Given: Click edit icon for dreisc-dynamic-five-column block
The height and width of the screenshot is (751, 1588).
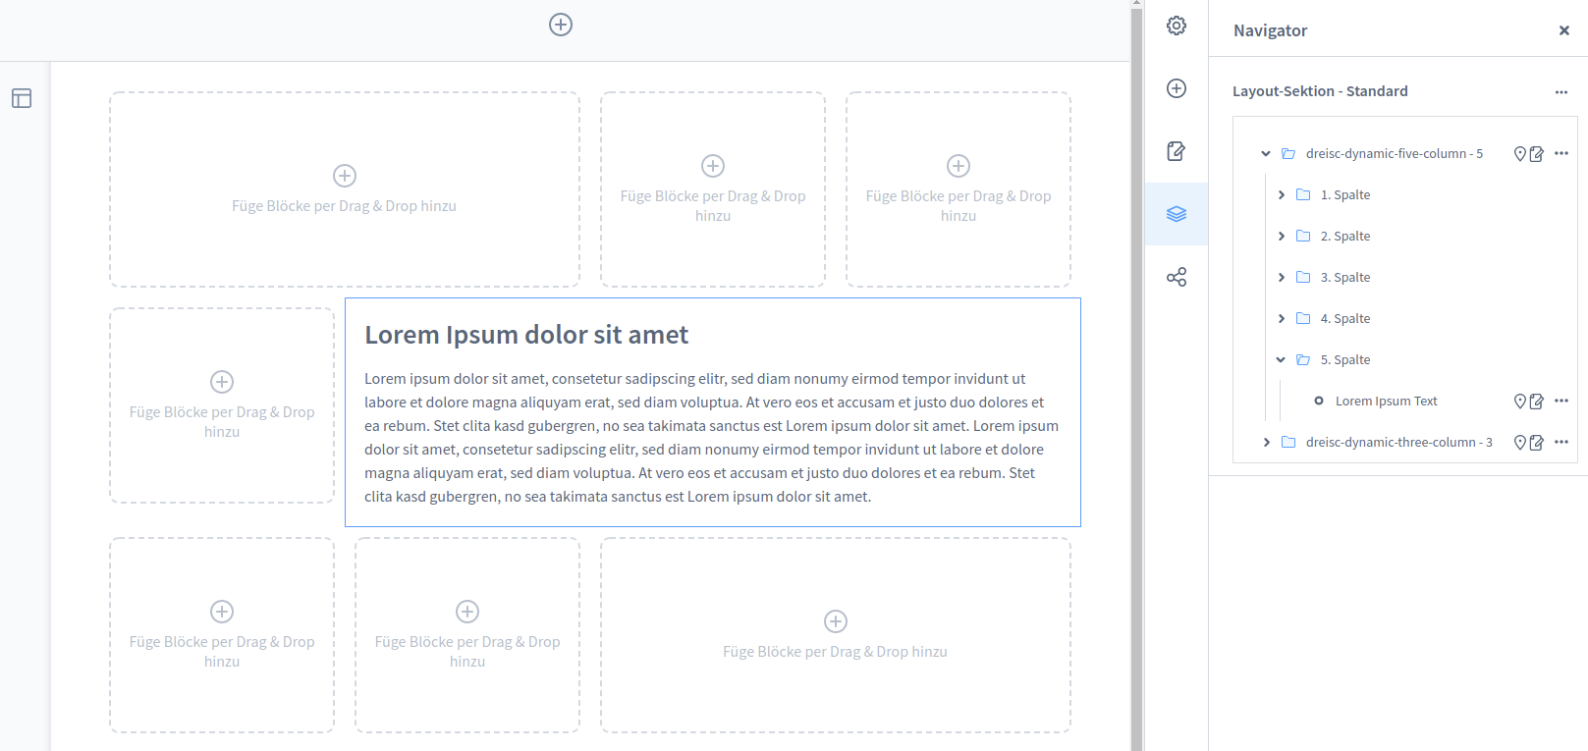Looking at the screenshot, I should (x=1537, y=154).
